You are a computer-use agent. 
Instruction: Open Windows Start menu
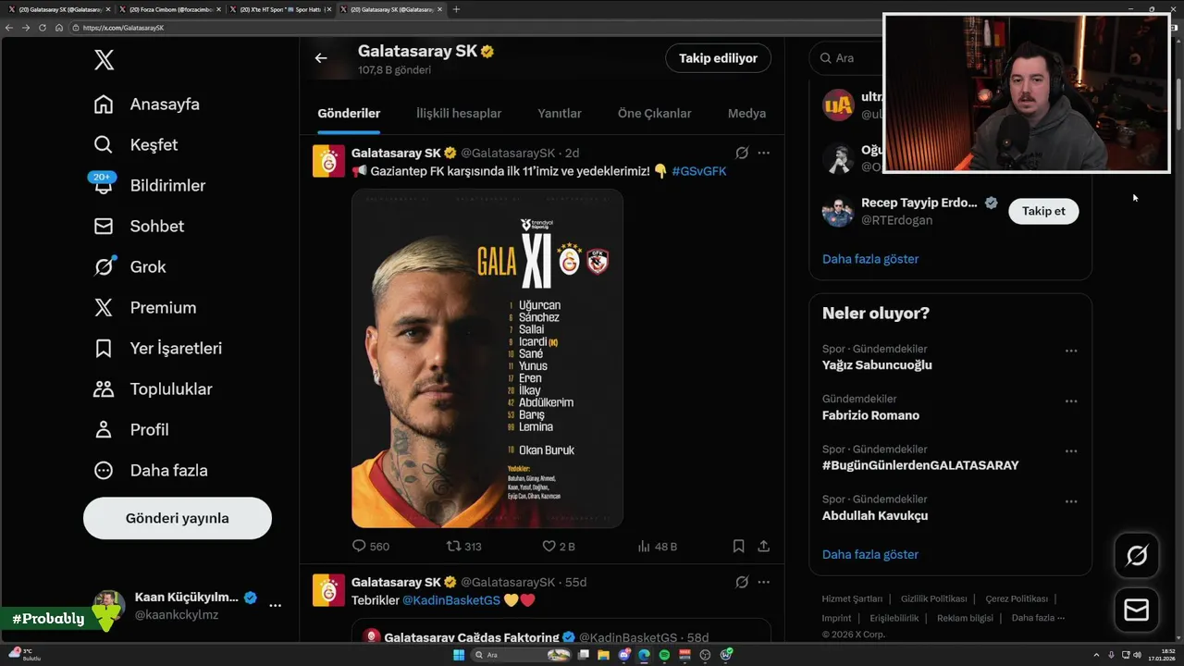pyautogui.click(x=458, y=655)
